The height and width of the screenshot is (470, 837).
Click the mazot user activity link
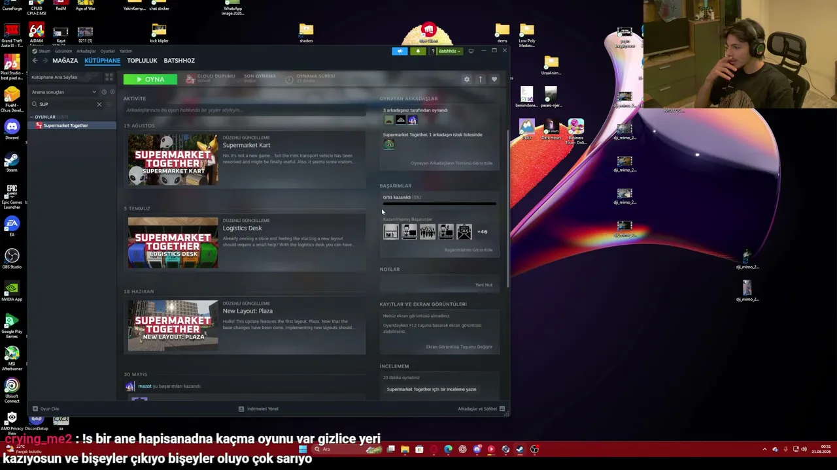(145, 386)
